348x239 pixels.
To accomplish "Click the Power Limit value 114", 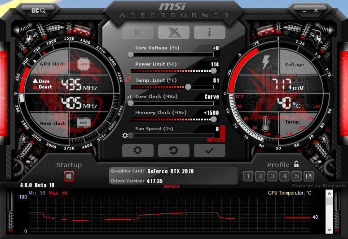I will tap(215, 64).
